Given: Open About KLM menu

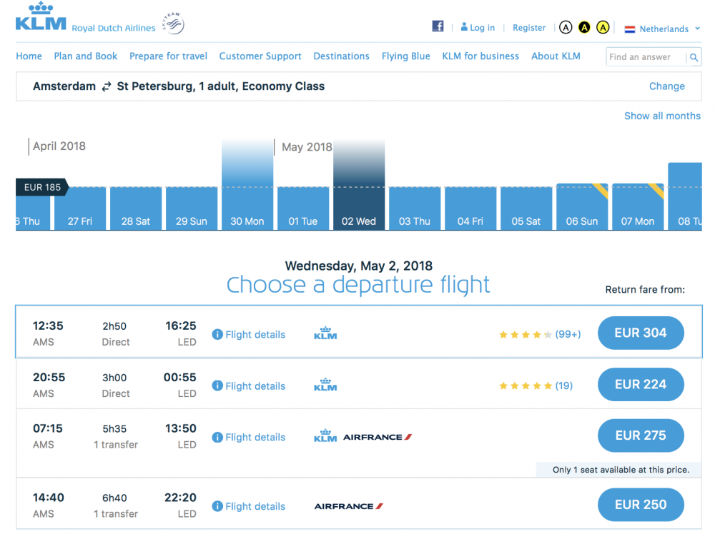Looking at the screenshot, I should point(556,56).
